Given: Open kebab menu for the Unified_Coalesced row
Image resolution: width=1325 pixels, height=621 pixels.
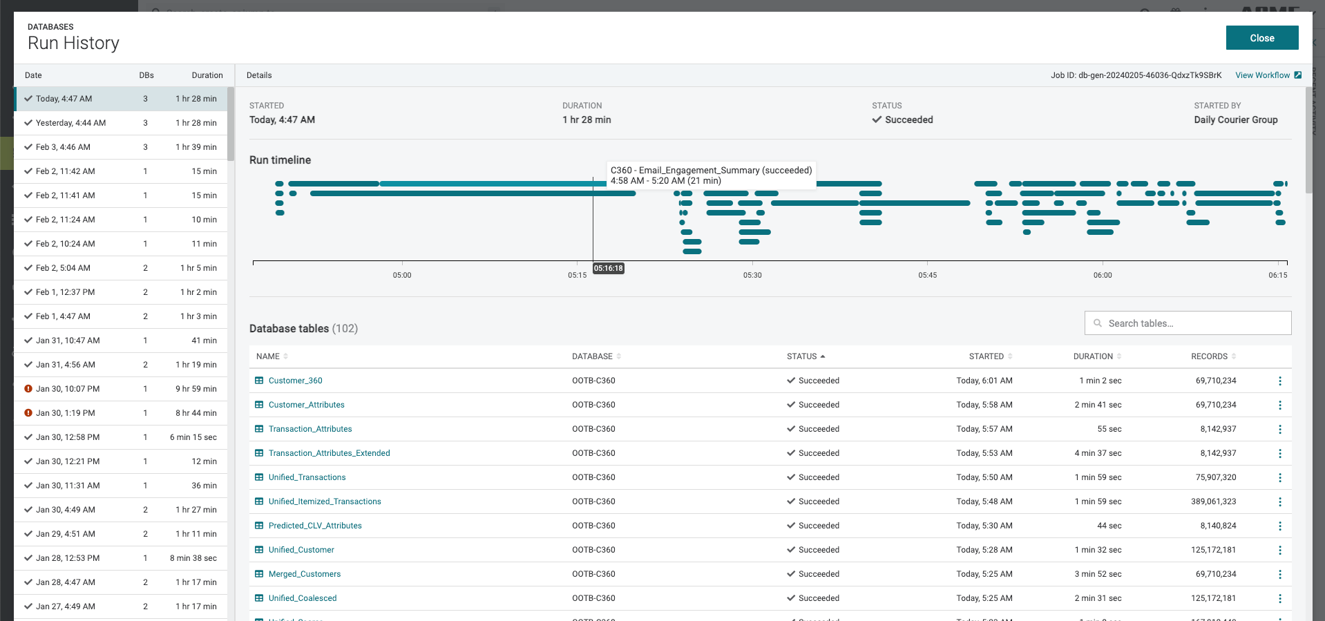Looking at the screenshot, I should tap(1279, 599).
